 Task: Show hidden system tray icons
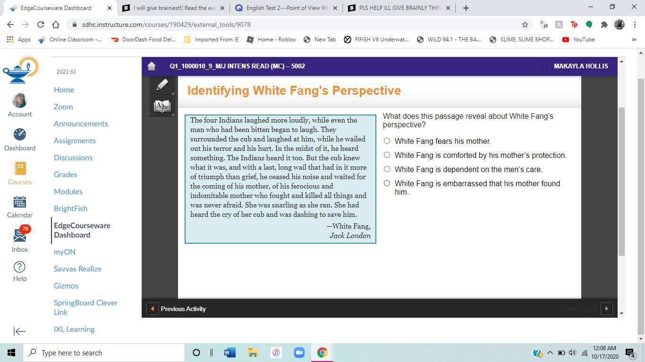tap(550, 353)
